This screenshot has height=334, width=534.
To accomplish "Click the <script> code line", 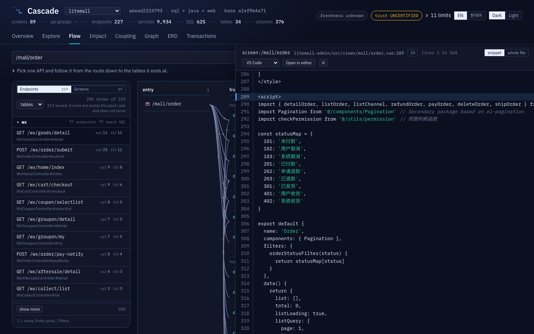I will (269, 96).
